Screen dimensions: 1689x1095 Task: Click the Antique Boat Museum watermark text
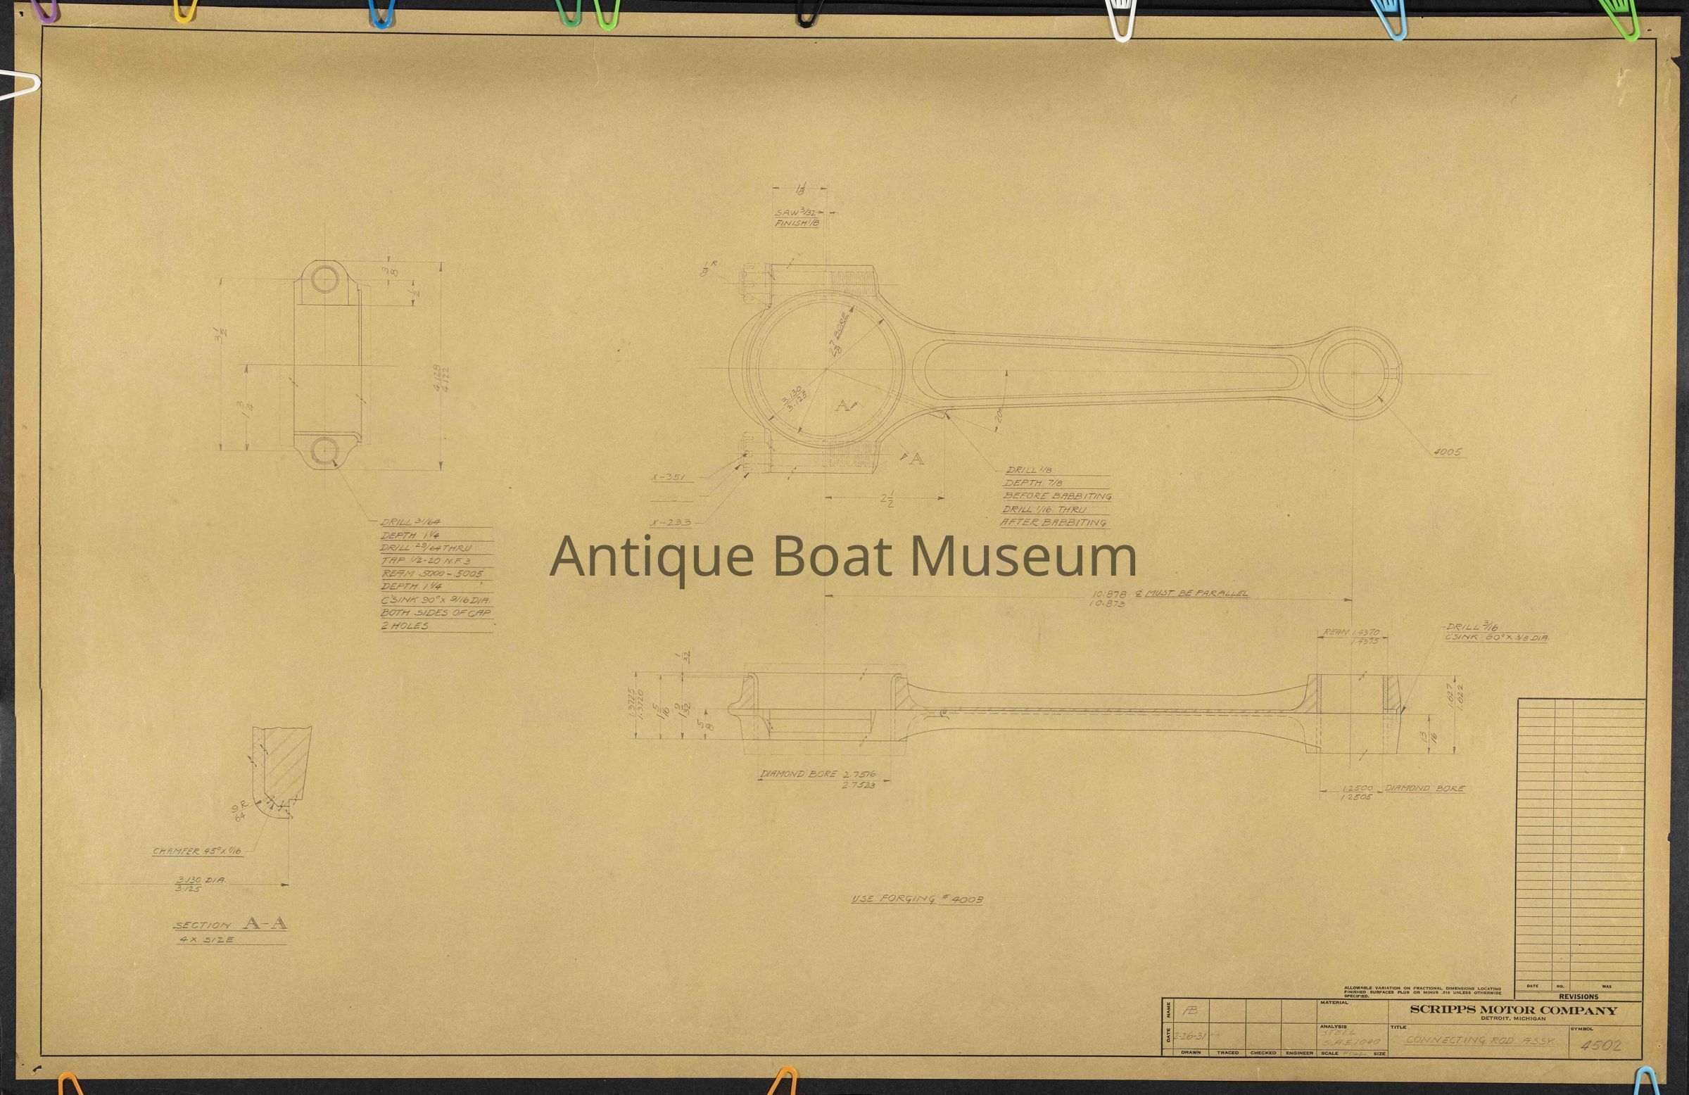coord(843,557)
